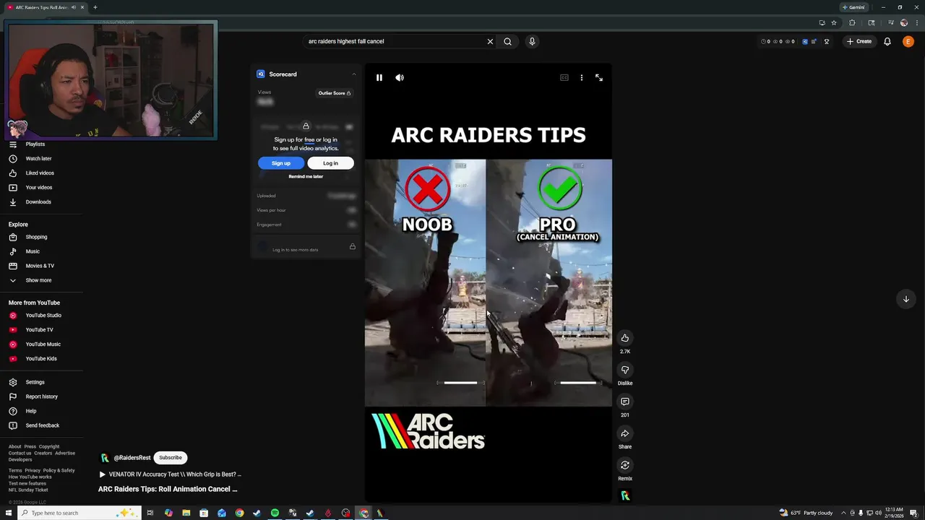Bookmark this page with star icon
This screenshot has width=925, height=520.
834,22
